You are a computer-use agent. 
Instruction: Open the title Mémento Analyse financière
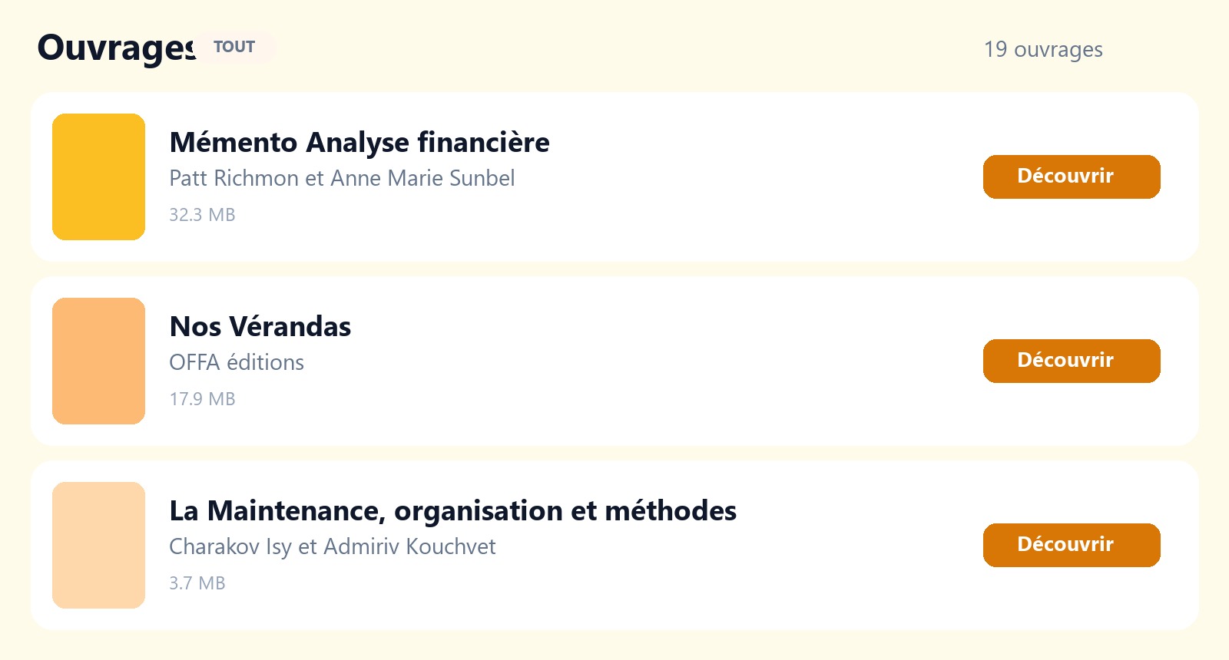coord(359,143)
